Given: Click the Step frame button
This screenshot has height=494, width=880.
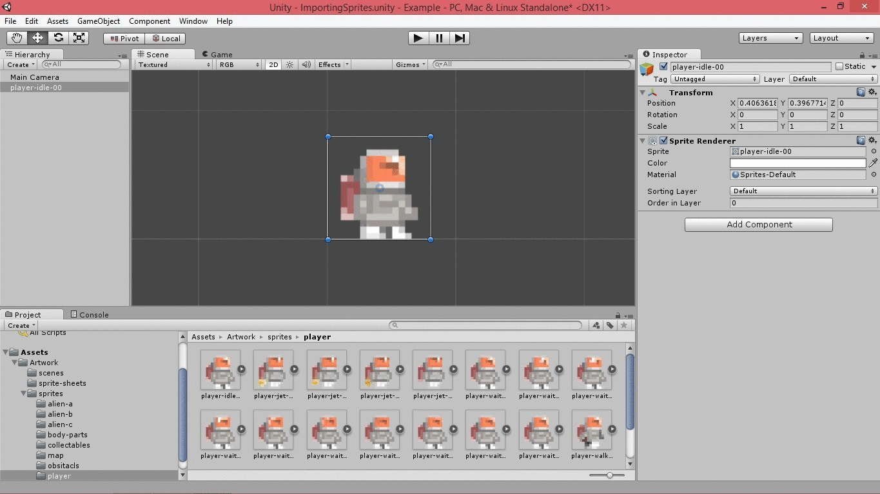Looking at the screenshot, I should [x=460, y=38].
